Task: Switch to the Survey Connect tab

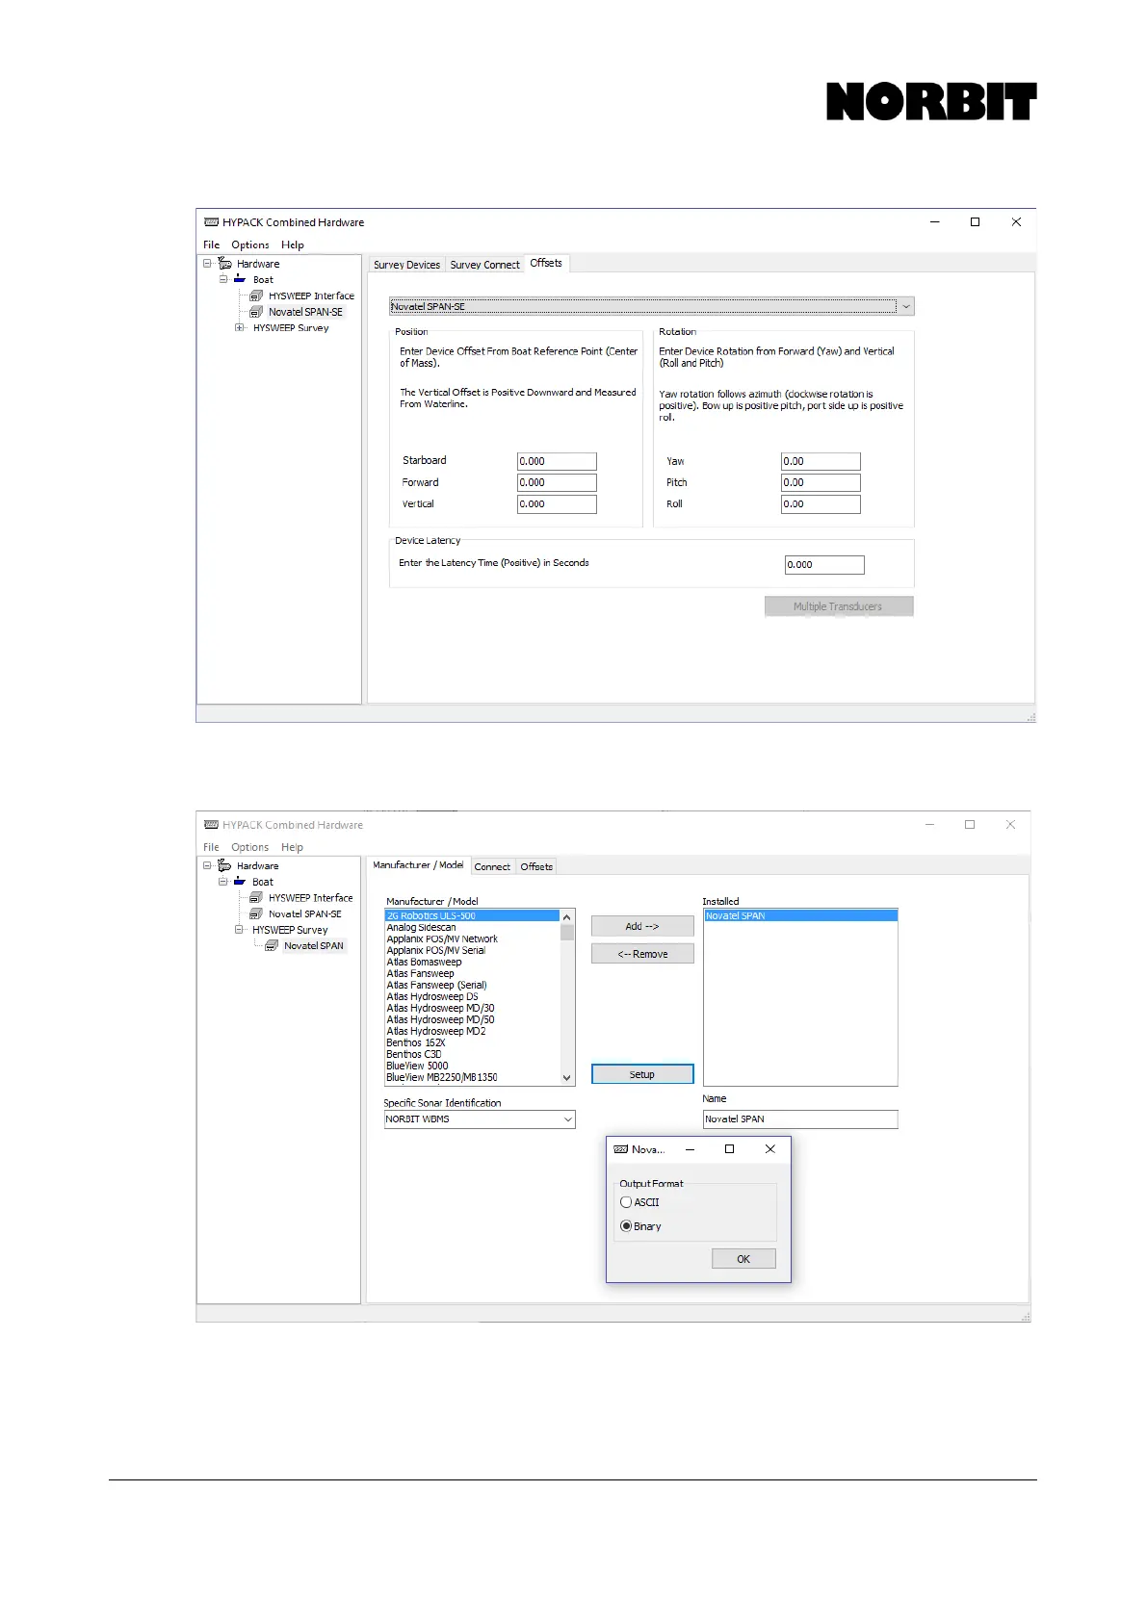Action: click(484, 265)
